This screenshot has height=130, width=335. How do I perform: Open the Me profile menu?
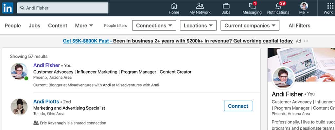[x=304, y=8]
